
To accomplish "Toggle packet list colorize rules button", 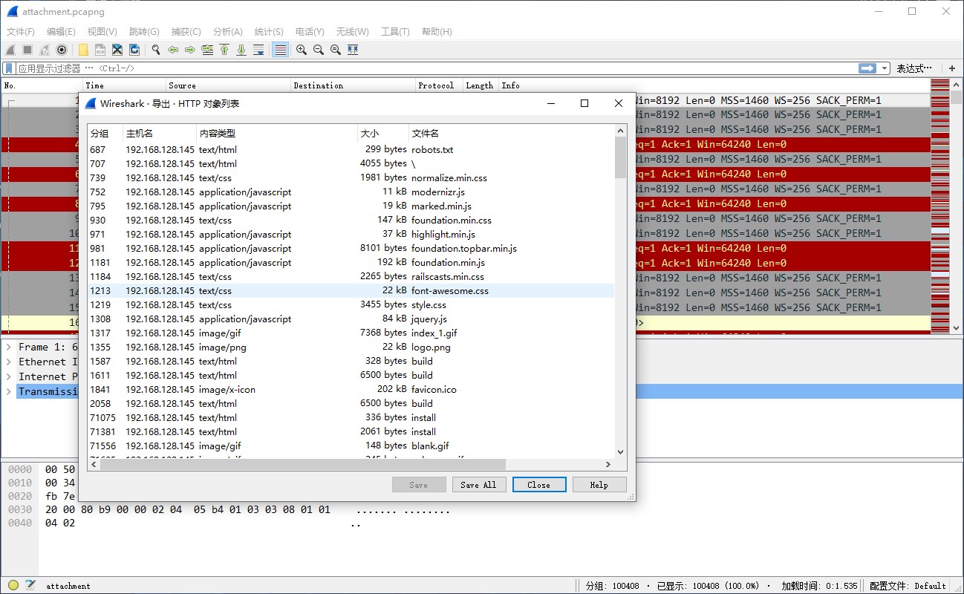I will 280,50.
